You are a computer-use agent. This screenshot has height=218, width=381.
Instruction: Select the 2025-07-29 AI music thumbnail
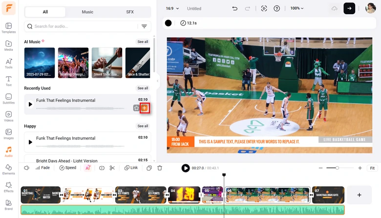(40, 63)
